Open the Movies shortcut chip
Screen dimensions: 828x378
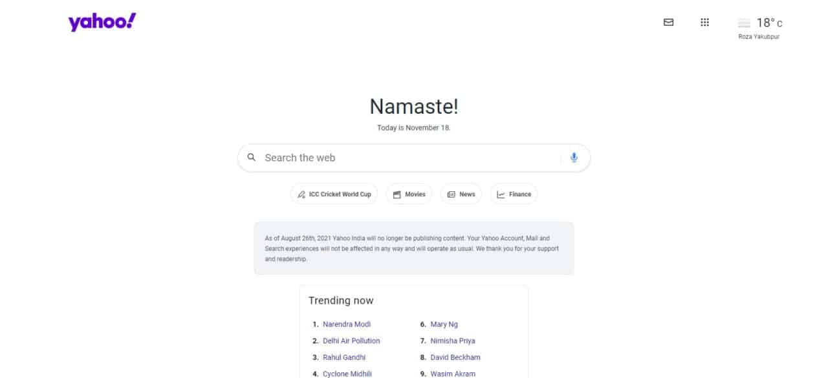pyautogui.click(x=409, y=194)
